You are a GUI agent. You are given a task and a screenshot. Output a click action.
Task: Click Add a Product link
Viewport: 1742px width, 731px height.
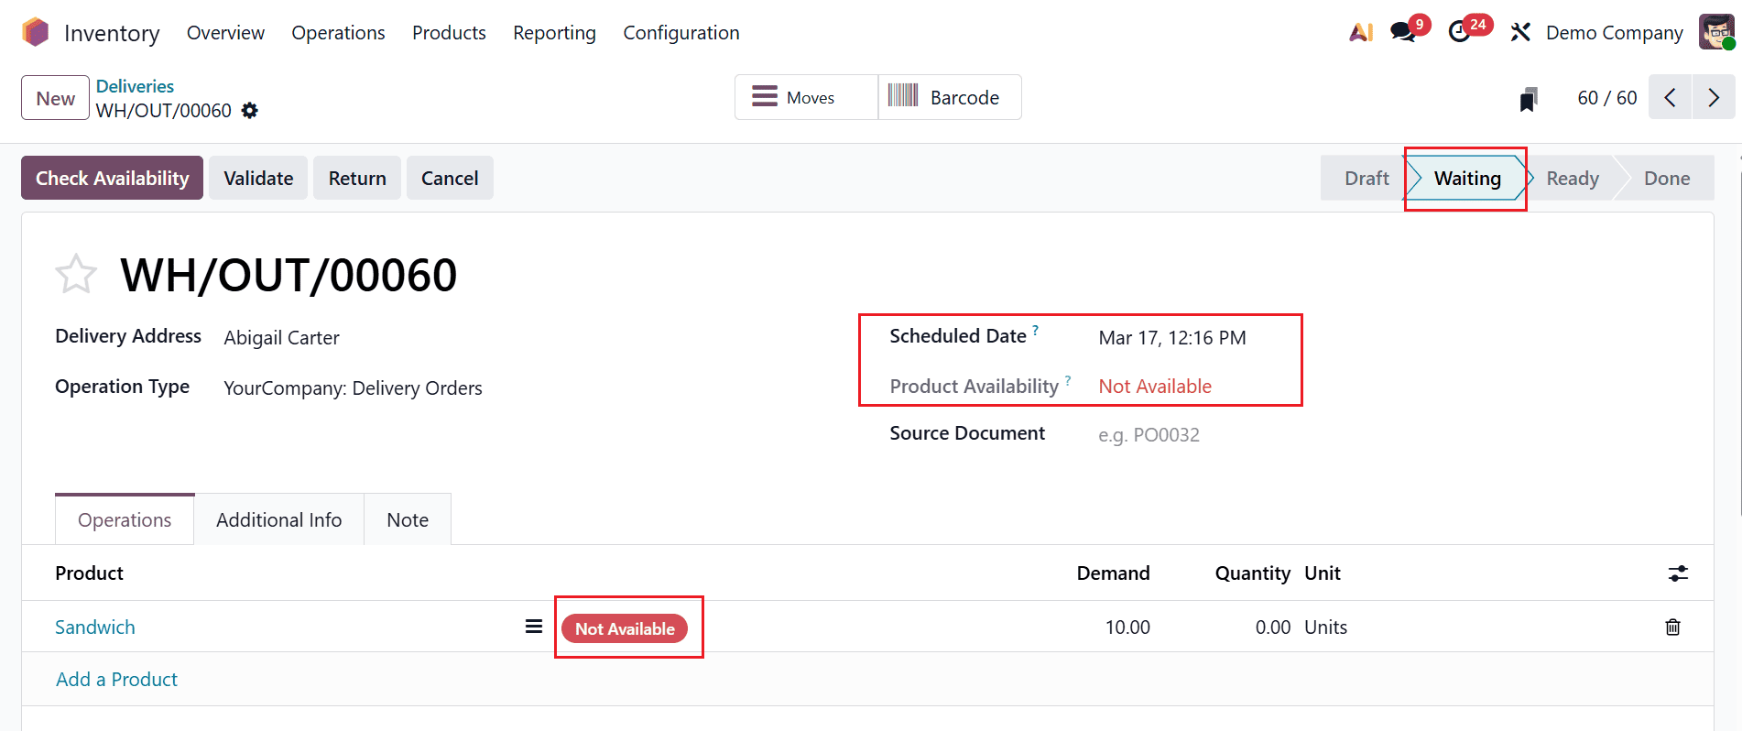(116, 680)
